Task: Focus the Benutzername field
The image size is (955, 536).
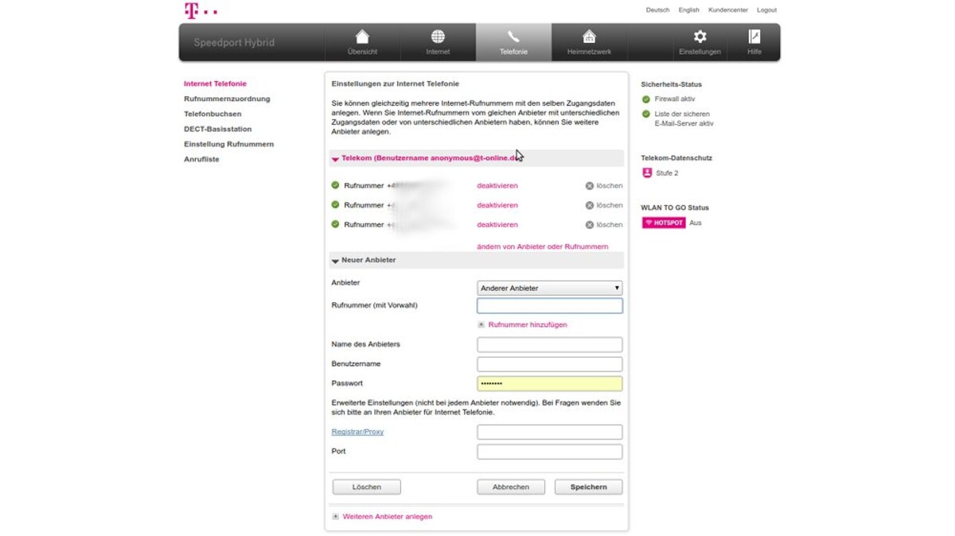Action: pos(550,364)
